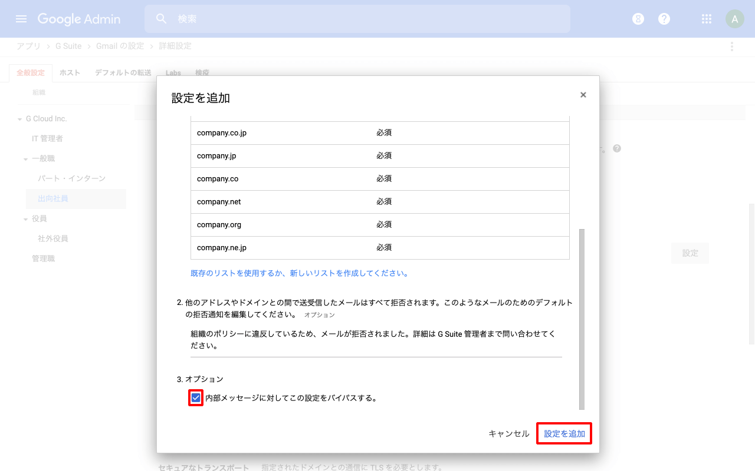The height and width of the screenshot is (471, 755).
Task: Collapse the 役員 organization node
Action: coord(26,219)
